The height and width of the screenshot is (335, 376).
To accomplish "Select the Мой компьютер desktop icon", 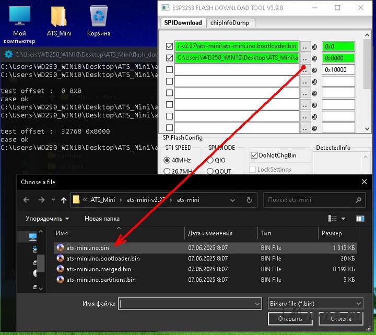I will pyautogui.click(x=19, y=25).
